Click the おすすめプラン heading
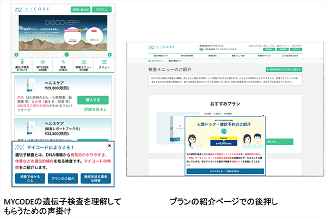The width and height of the screenshot is (326, 217). (x=225, y=104)
